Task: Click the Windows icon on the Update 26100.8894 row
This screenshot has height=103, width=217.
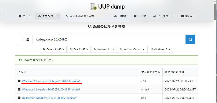Action: click(19, 98)
